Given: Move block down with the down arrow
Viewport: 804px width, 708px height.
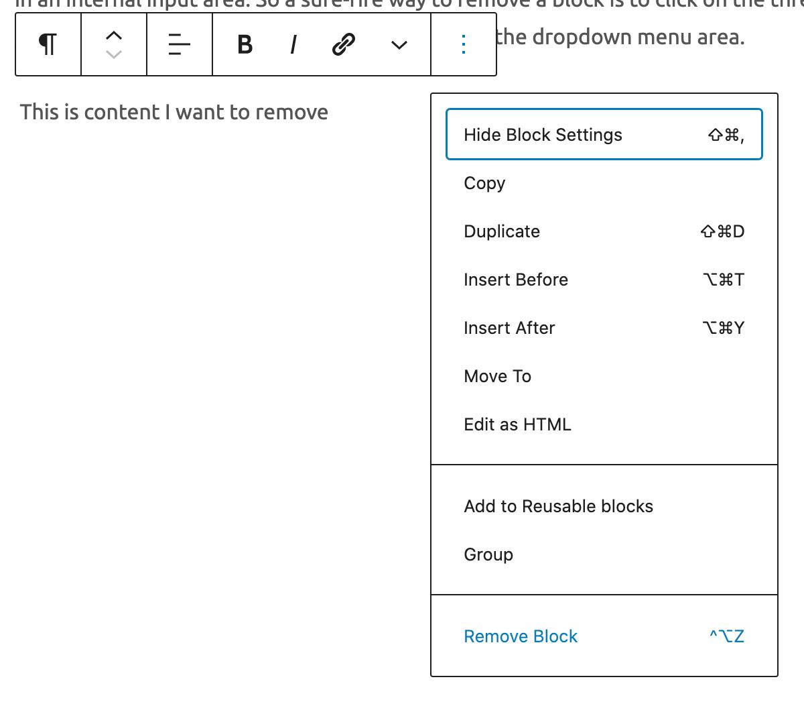Looking at the screenshot, I should [114, 54].
